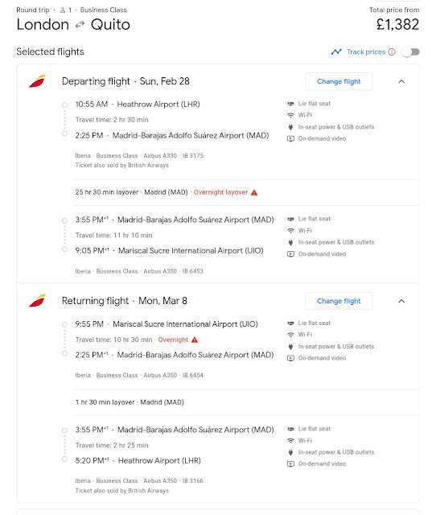Click the £1,382 total price

397,24
